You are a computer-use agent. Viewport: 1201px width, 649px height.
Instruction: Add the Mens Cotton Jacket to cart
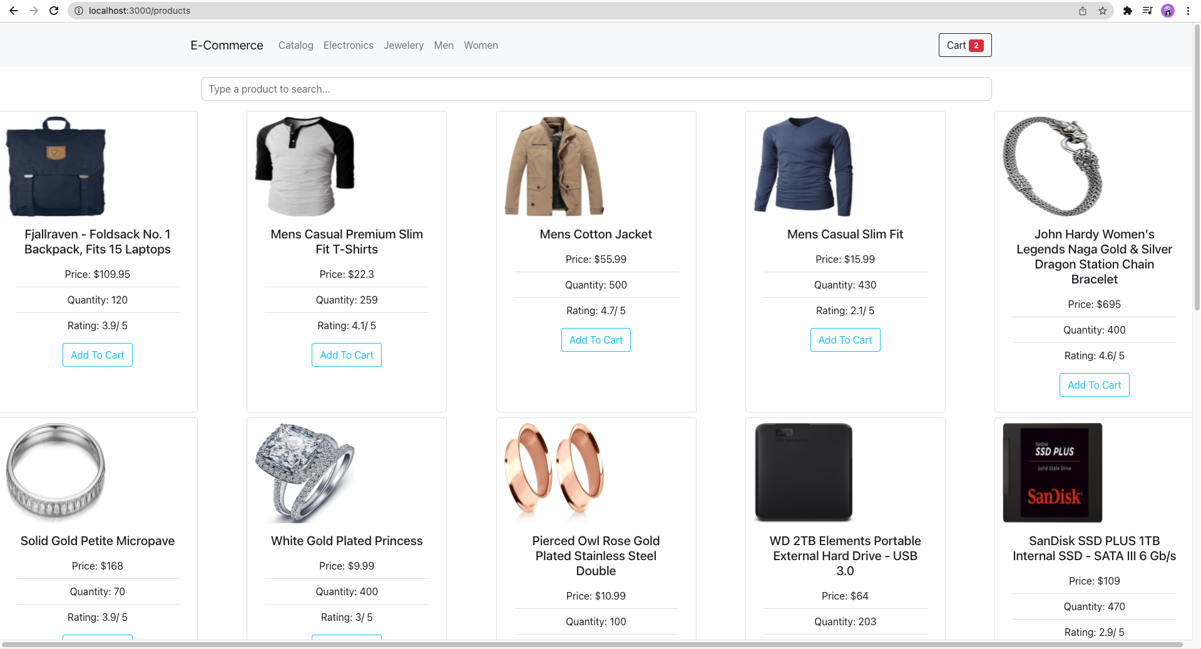(596, 340)
